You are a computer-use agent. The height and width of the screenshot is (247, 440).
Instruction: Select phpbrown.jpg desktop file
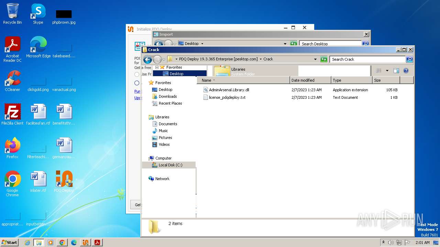[64, 16]
